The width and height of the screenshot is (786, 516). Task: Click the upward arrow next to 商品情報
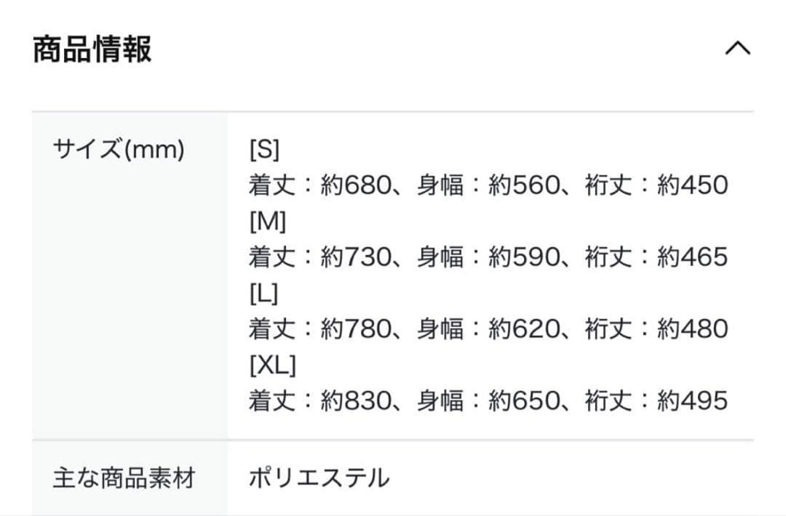[739, 48]
